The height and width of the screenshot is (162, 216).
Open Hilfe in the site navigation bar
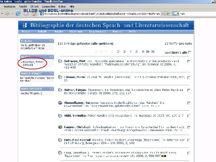tap(132, 31)
